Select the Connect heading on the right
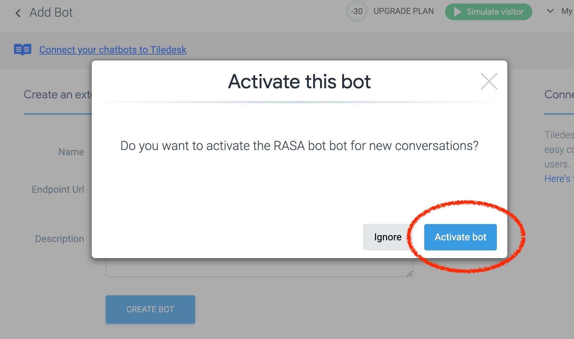The width and height of the screenshot is (574, 339). click(559, 94)
